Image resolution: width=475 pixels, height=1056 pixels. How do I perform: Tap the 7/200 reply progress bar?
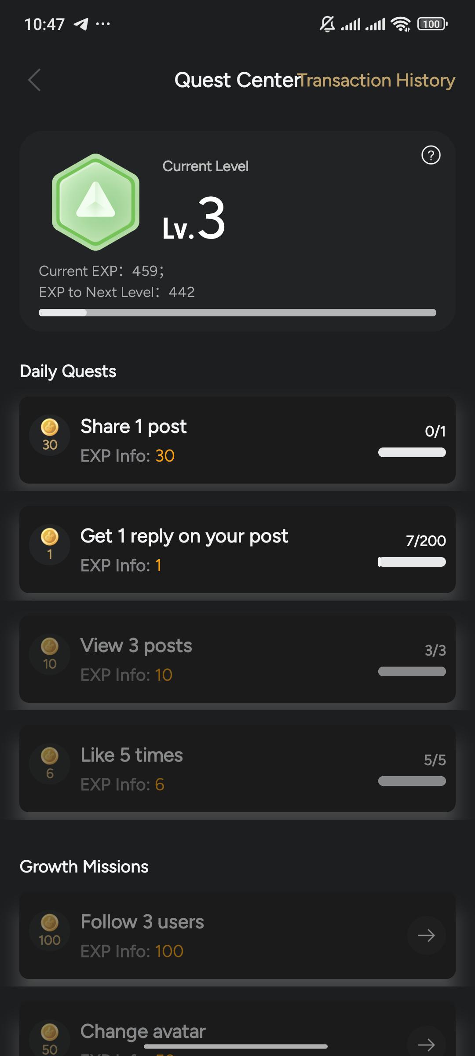point(412,562)
